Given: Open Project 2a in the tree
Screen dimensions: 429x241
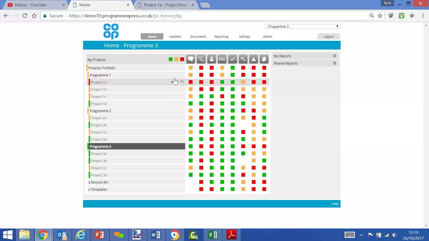Looking at the screenshot, I should [99, 118].
